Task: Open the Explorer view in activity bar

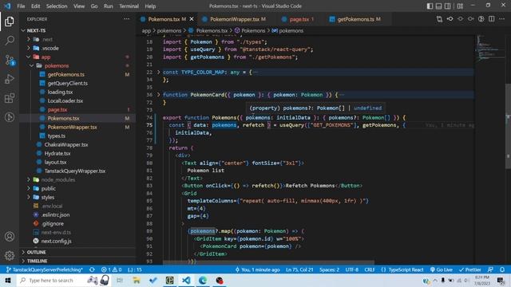Action: click(x=10, y=22)
